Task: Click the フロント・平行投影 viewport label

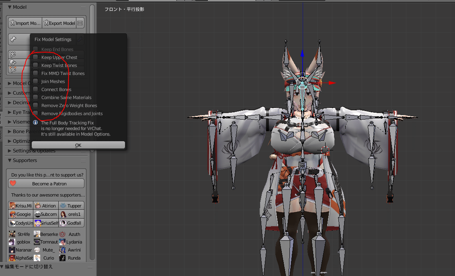Action: click(x=124, y=9)
